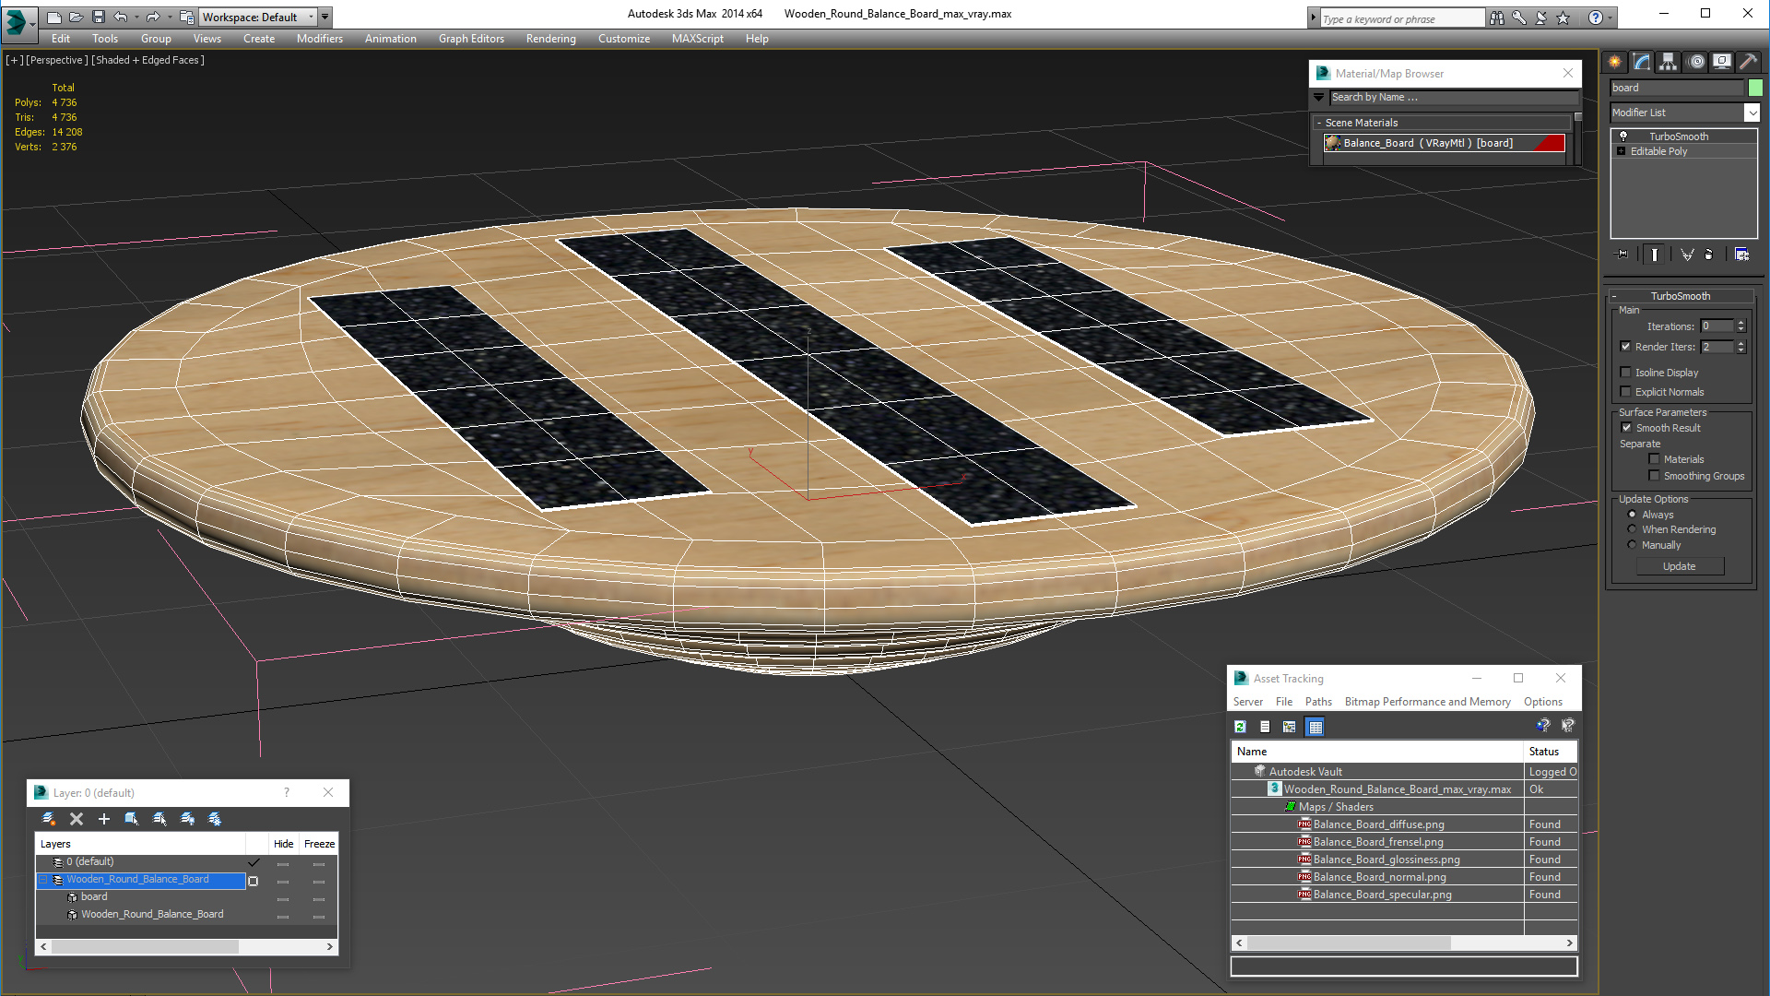Remove modifier from the stack icon
The width and height of the screenshot is (1770, 996).
click(1709, 255)
